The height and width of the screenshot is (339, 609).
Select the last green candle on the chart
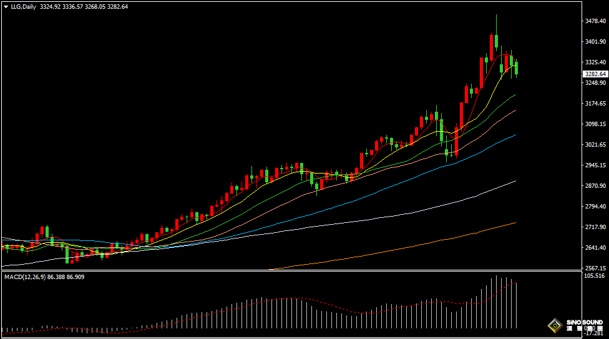(515, 67)
